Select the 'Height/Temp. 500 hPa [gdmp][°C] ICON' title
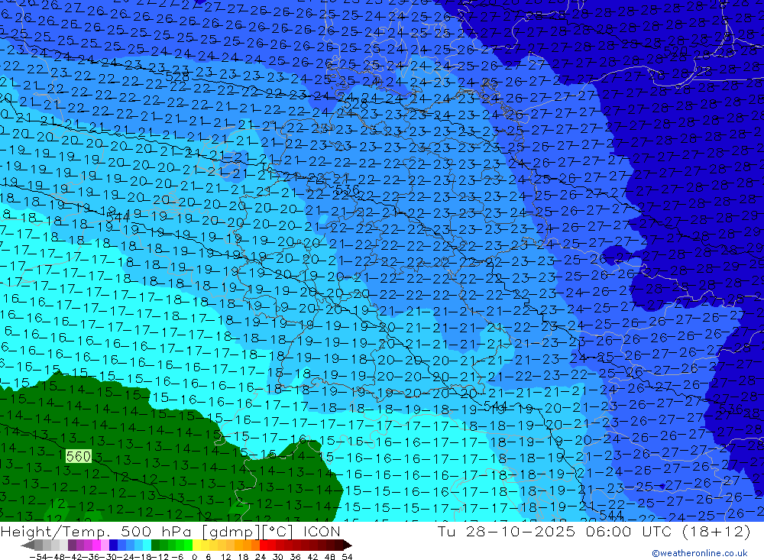 point(170,531)
